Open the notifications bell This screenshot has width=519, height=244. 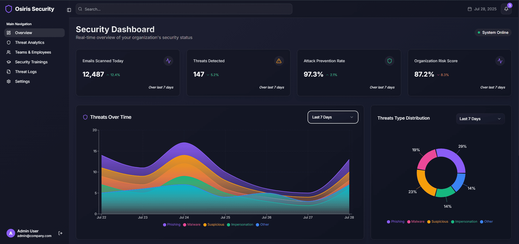(x=506, y=9)
